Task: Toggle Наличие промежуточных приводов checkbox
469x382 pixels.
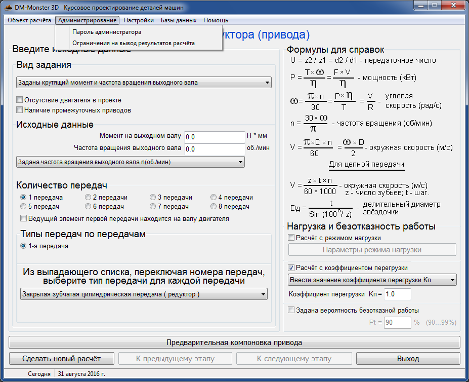Action: point(19,110)
